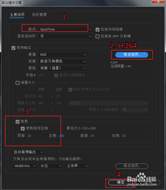Confirm with the 确定 button
This screenshot has height=190, width=166.
click(121, 182)
